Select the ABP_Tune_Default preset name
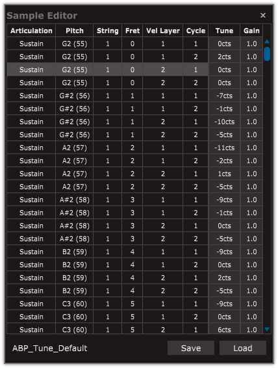278x368 pixels. pyautogui.click(x=50, y=348)
